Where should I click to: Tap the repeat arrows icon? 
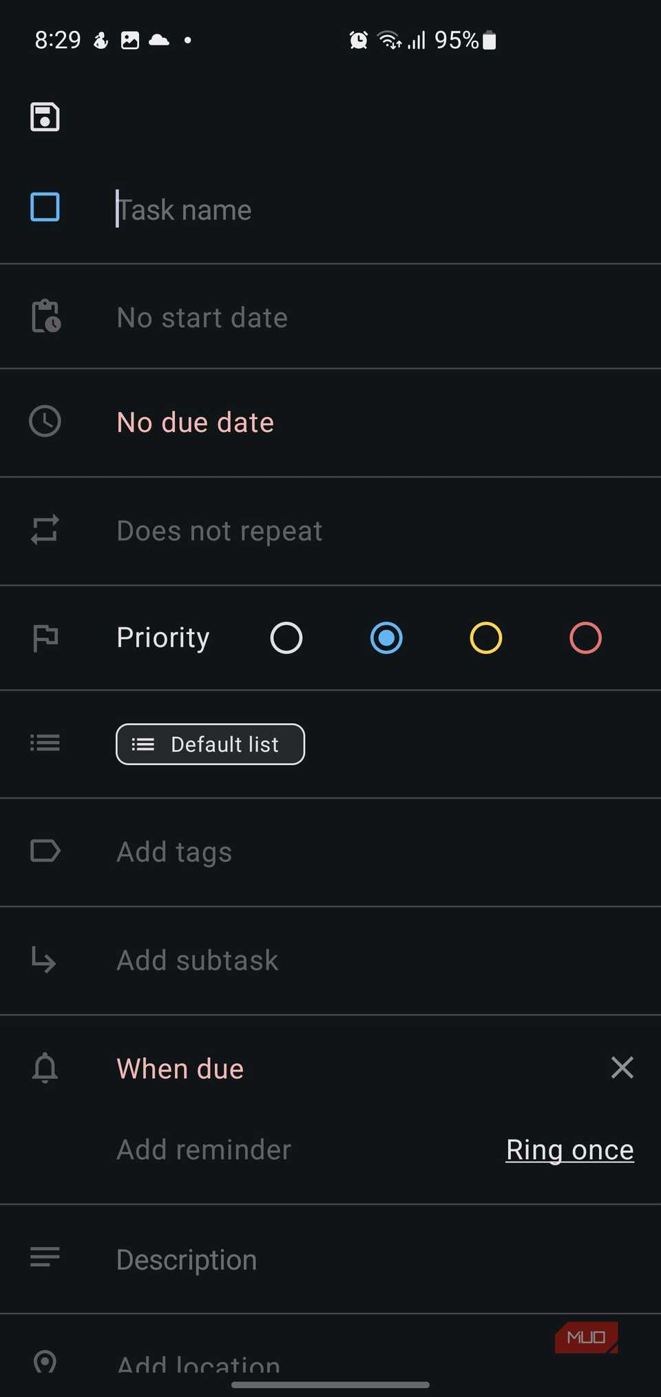click(x=45, y=529)
